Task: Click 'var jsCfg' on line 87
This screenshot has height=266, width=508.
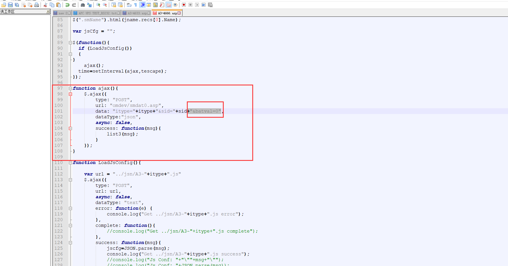Action: (85, 31)
